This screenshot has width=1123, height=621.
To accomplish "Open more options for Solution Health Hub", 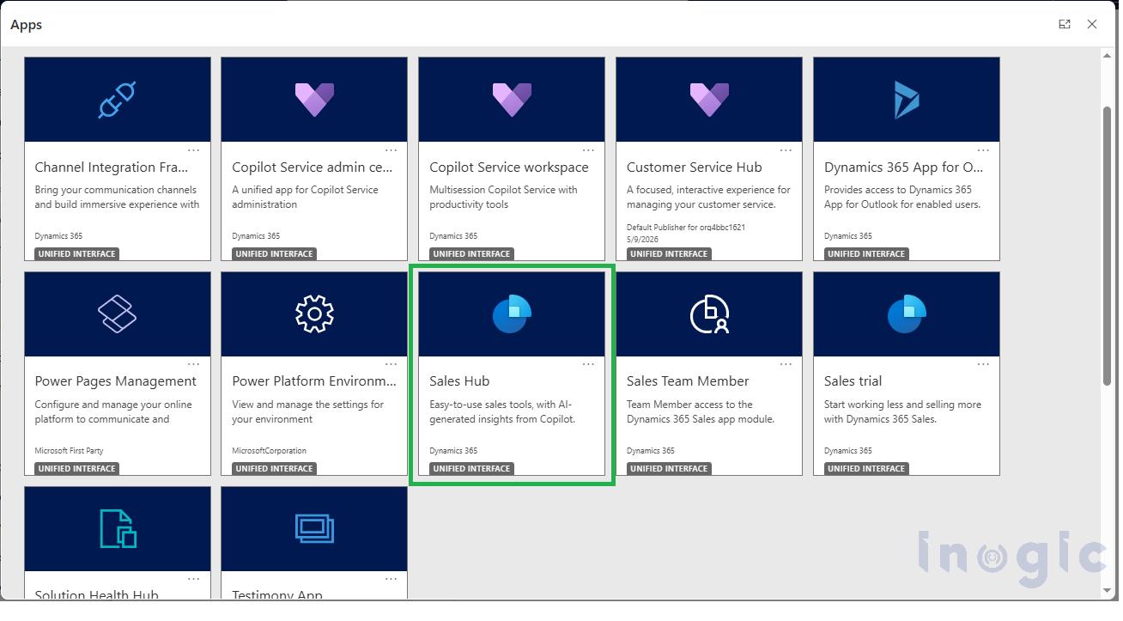I will click(193, 579).
